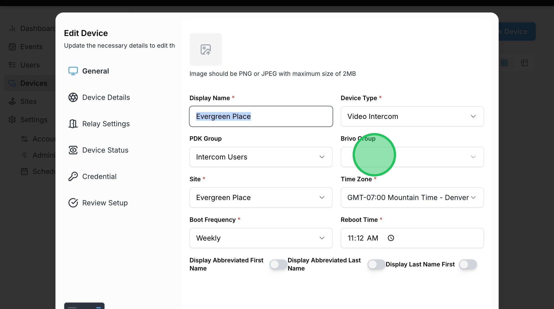554x309 pixels.
Task: Click the Review Setup checkmark icon
Action: (73, 203)
